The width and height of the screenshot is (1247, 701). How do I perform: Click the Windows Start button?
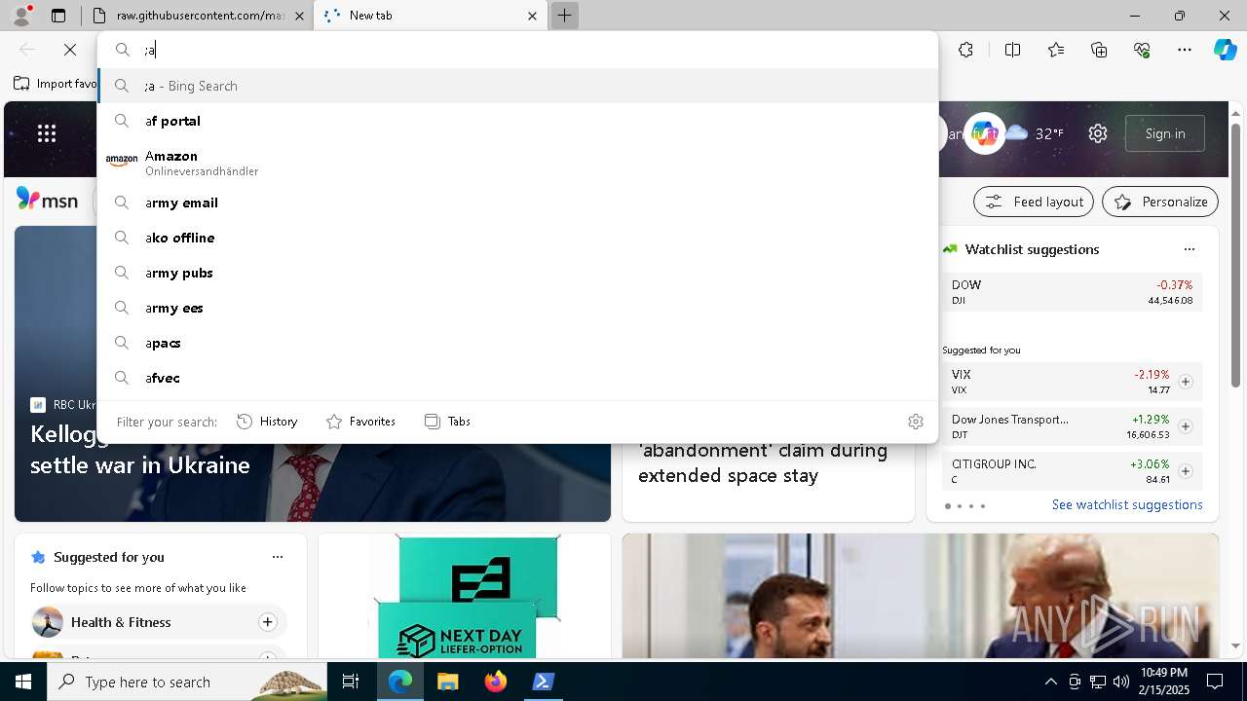[23, 682]
